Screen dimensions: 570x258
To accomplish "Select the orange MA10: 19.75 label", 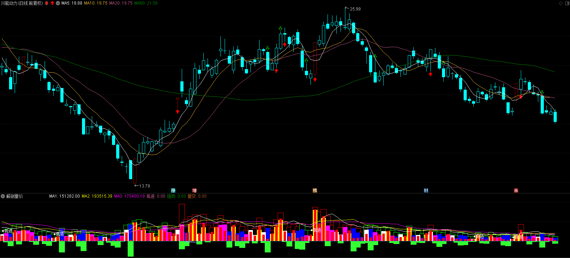I will 96,3.
